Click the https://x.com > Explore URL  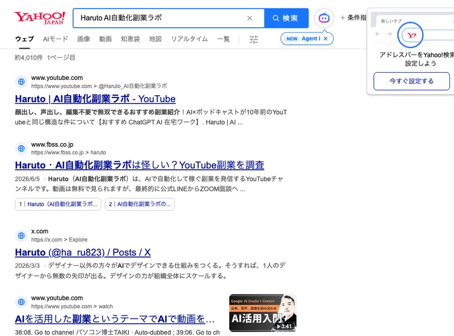click(60, 240)
